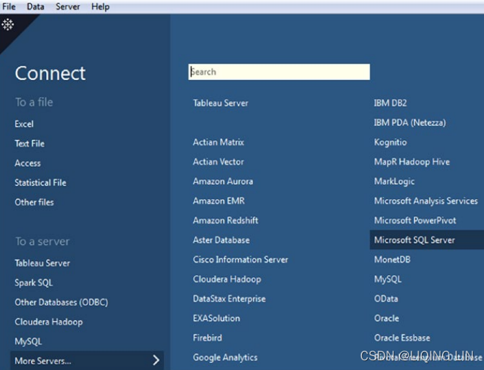Select Oracle connector
The image size is (484, 370).
386,318
